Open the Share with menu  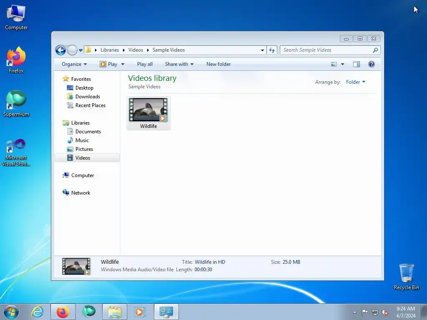click(179, 64)
